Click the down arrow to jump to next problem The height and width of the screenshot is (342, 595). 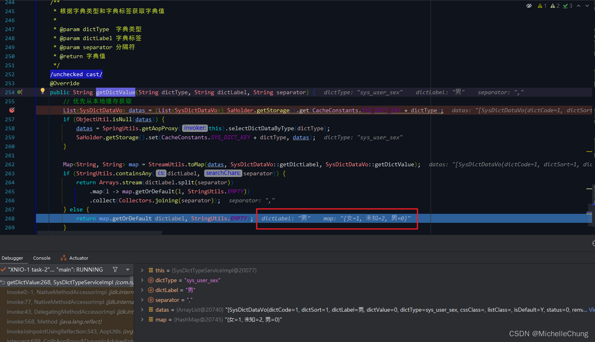pos(587,6)
